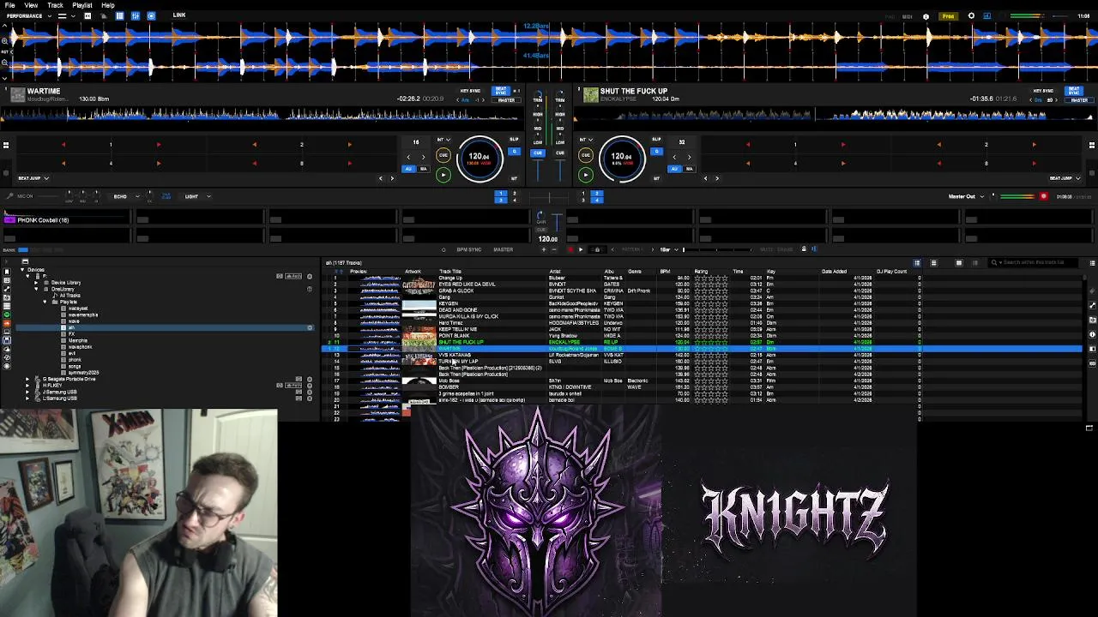1098x617 pixels.
Task: Open ECHO effect dropdown
Action: [x=127, y=196]
